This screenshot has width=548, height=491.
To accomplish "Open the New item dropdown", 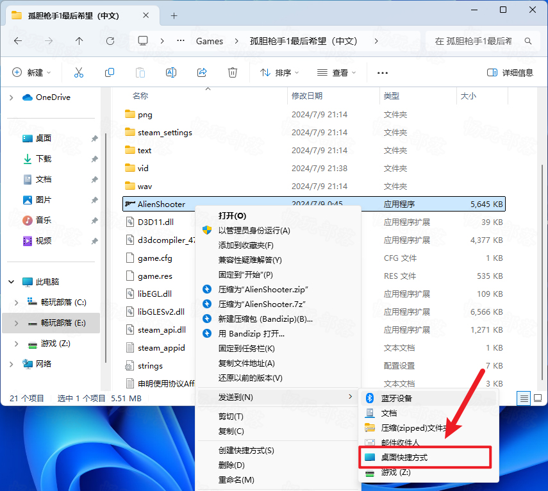I will click(x=32, y=72).
